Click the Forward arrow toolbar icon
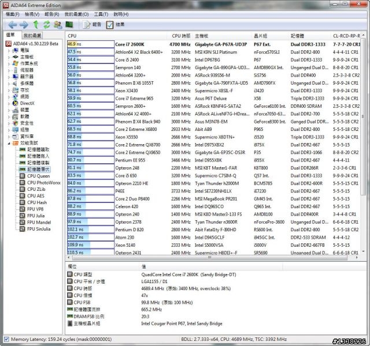Image resolution: width=370 pixels, height=346 pixels. (24, 24)
